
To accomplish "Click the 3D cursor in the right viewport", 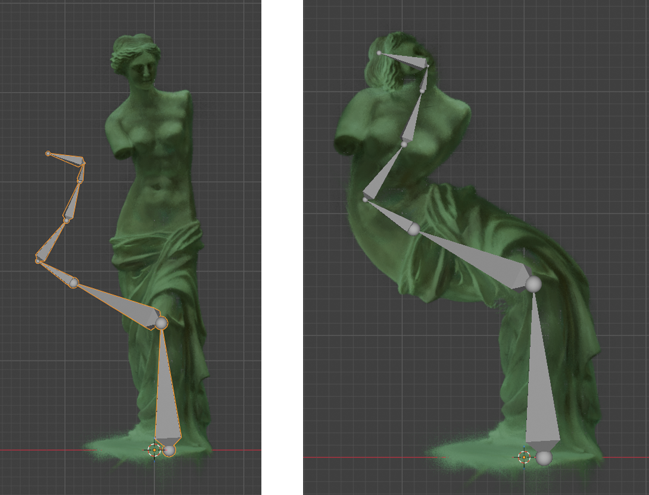I will point(524,458).
